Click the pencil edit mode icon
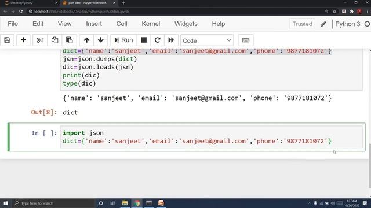This screenshot has height=208, width=371. [x=323, y=24]
